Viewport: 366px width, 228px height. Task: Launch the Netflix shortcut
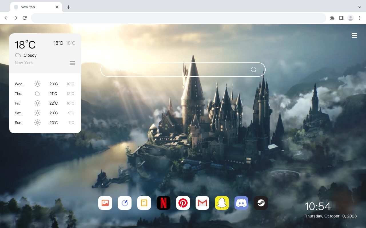164,203
